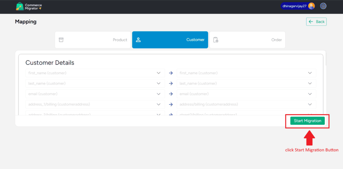This screenshot has width=343, height=169.
Task: Click the user avatar icon beside dhinagarvijay27
Action: click(312, 6)
